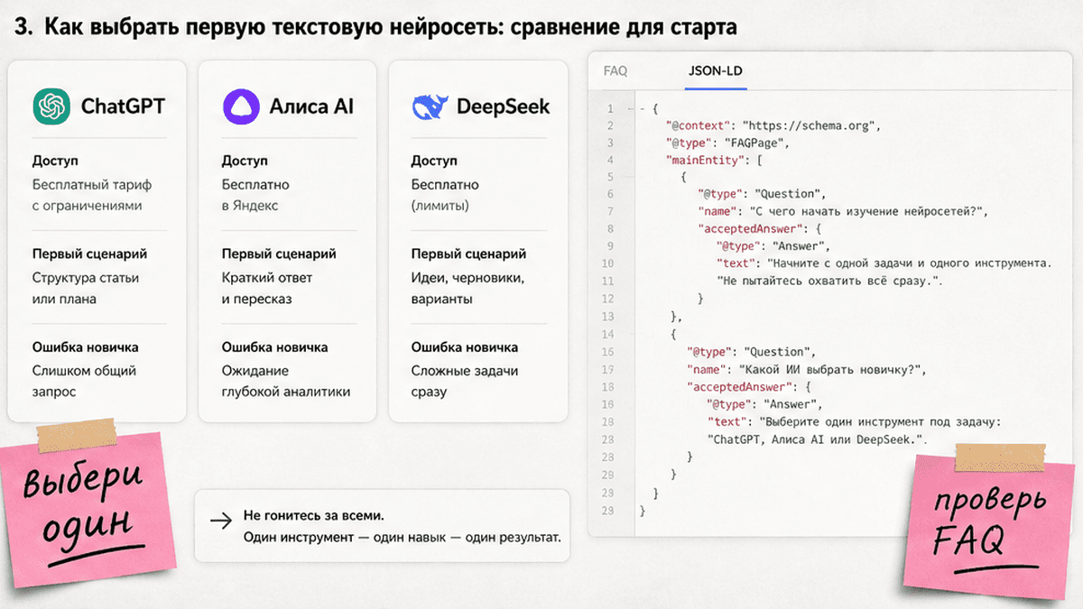Image resolution: width=1083 pixels, height=609 pixels.
Task: Click line number 2 in the code gutter
Action: coord(610,125)
